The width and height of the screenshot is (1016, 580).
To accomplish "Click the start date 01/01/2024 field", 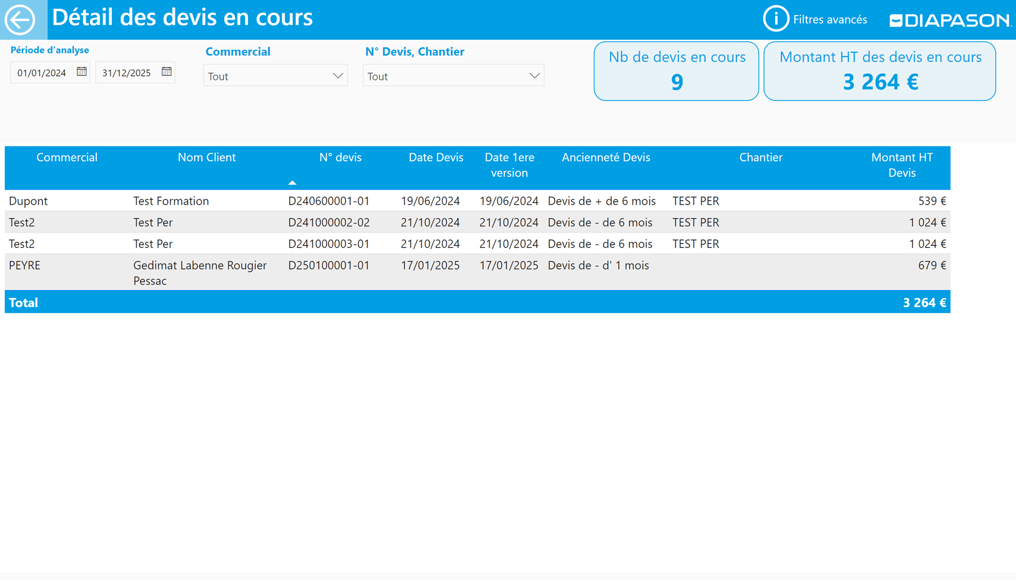I will (x=42, y=73).
